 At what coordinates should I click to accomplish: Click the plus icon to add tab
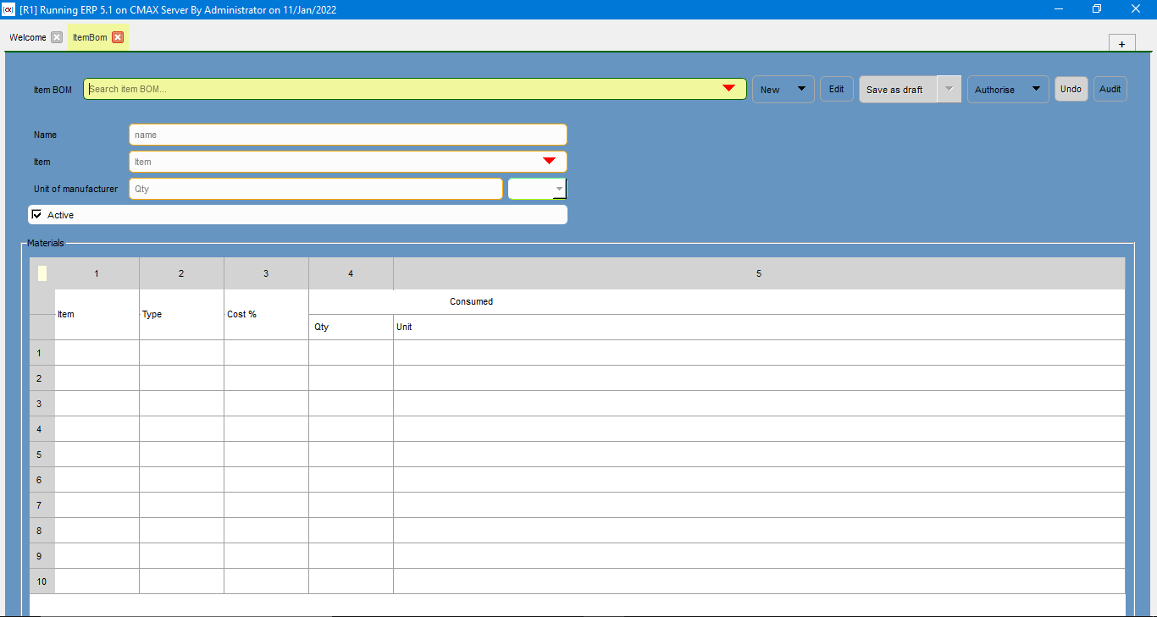[x=1121, y=44]
